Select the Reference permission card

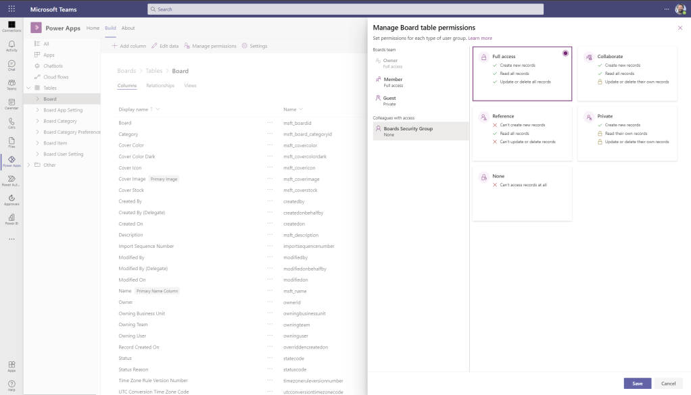[x=522, y=133]
